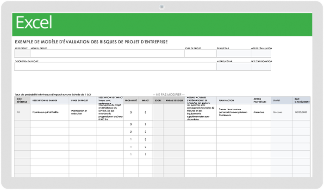Click Impact value 3 in the Annie Lee row
Image resolution: width=324 pixels, height=190 pixels.
[145, 112]
